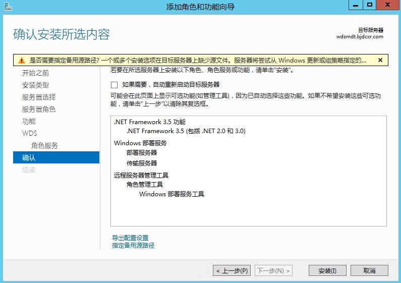Click the 取消 button
Viewport: 401px width, 283px height.
pyautogui.click(x=369, y=270)
